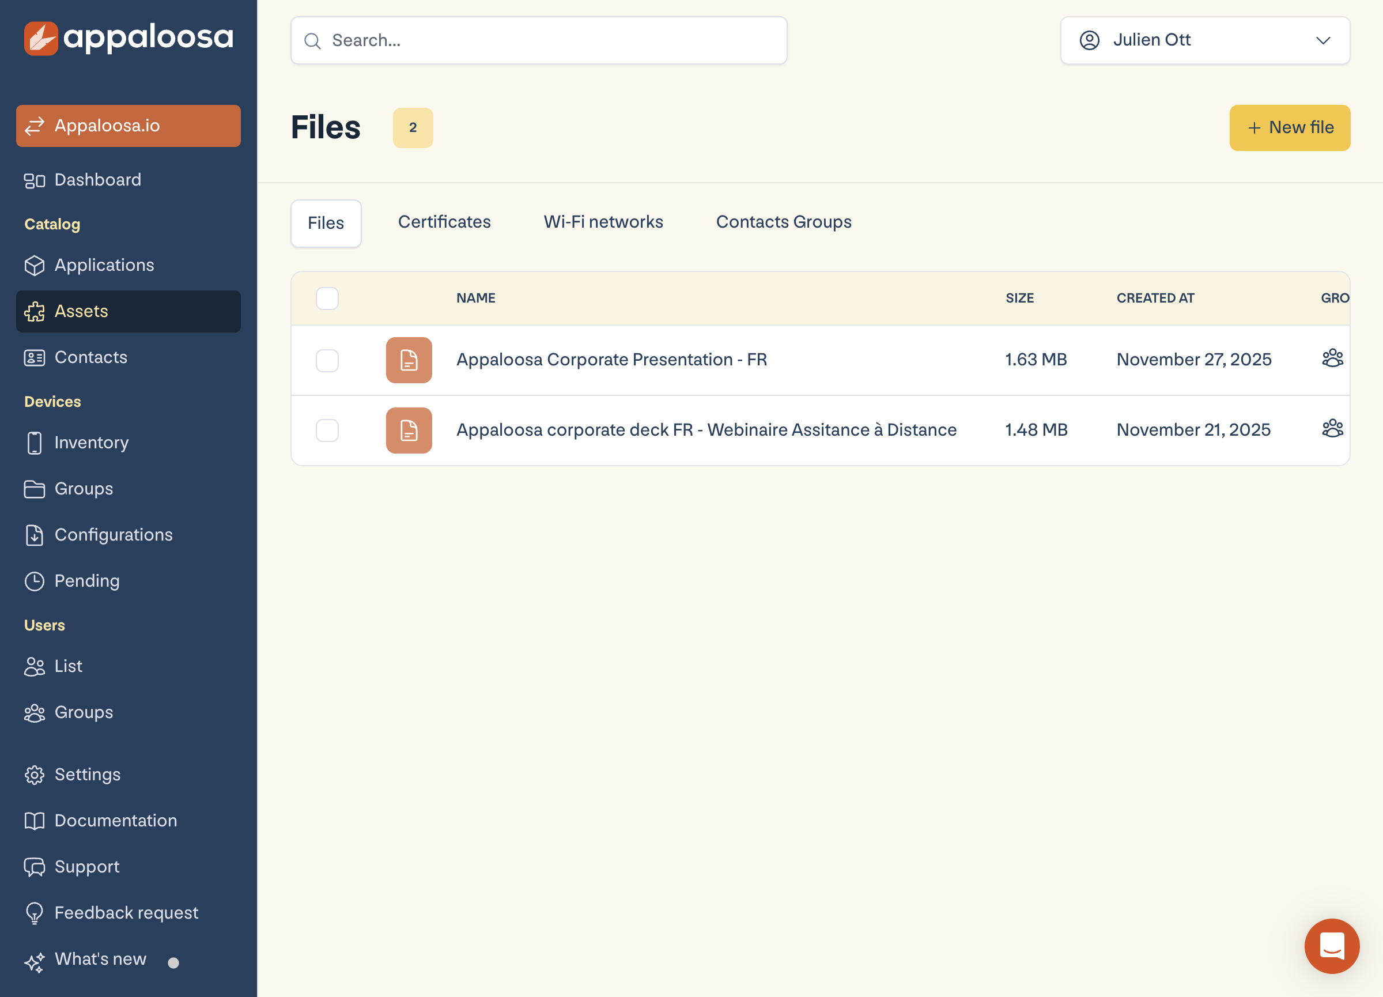
Task: Click the What's new notification dot
Action: (x=173, y=964)
